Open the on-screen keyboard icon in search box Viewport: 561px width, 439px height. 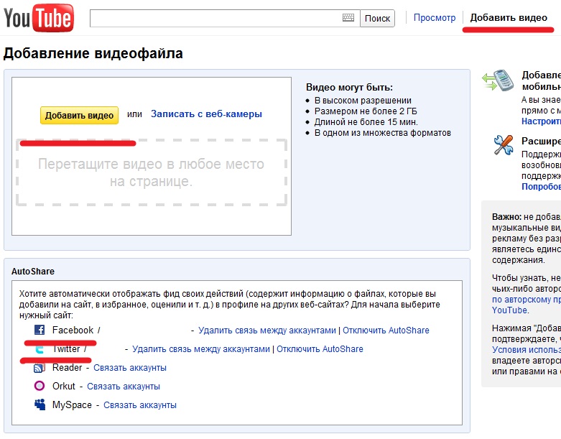pos(348,17)
